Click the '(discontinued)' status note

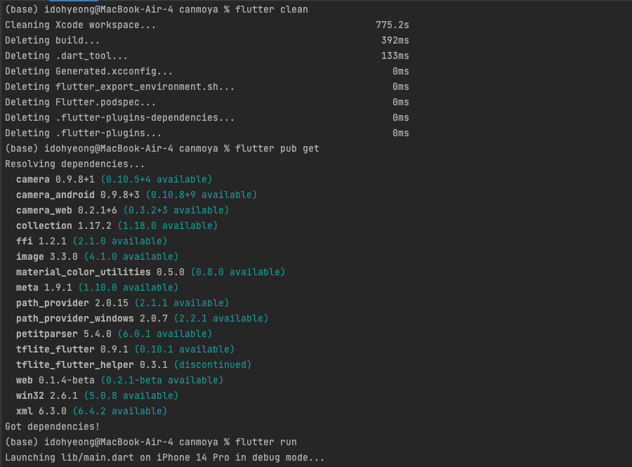click(x=212, y=364)
